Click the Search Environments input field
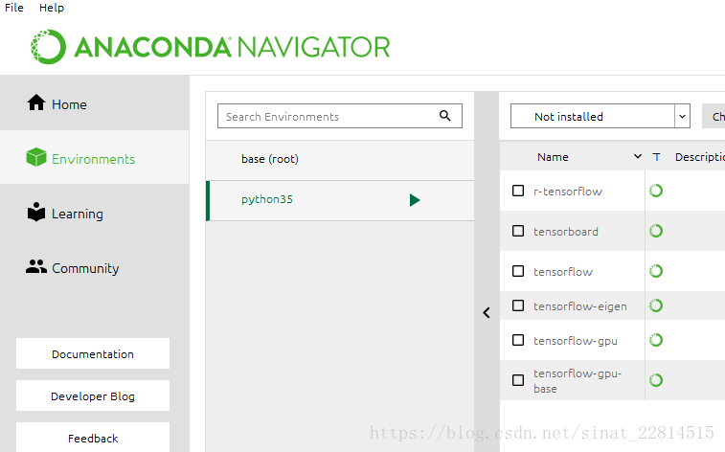Image resolution: width=725 pixels, height=452 pixels. tap(340, 116)
